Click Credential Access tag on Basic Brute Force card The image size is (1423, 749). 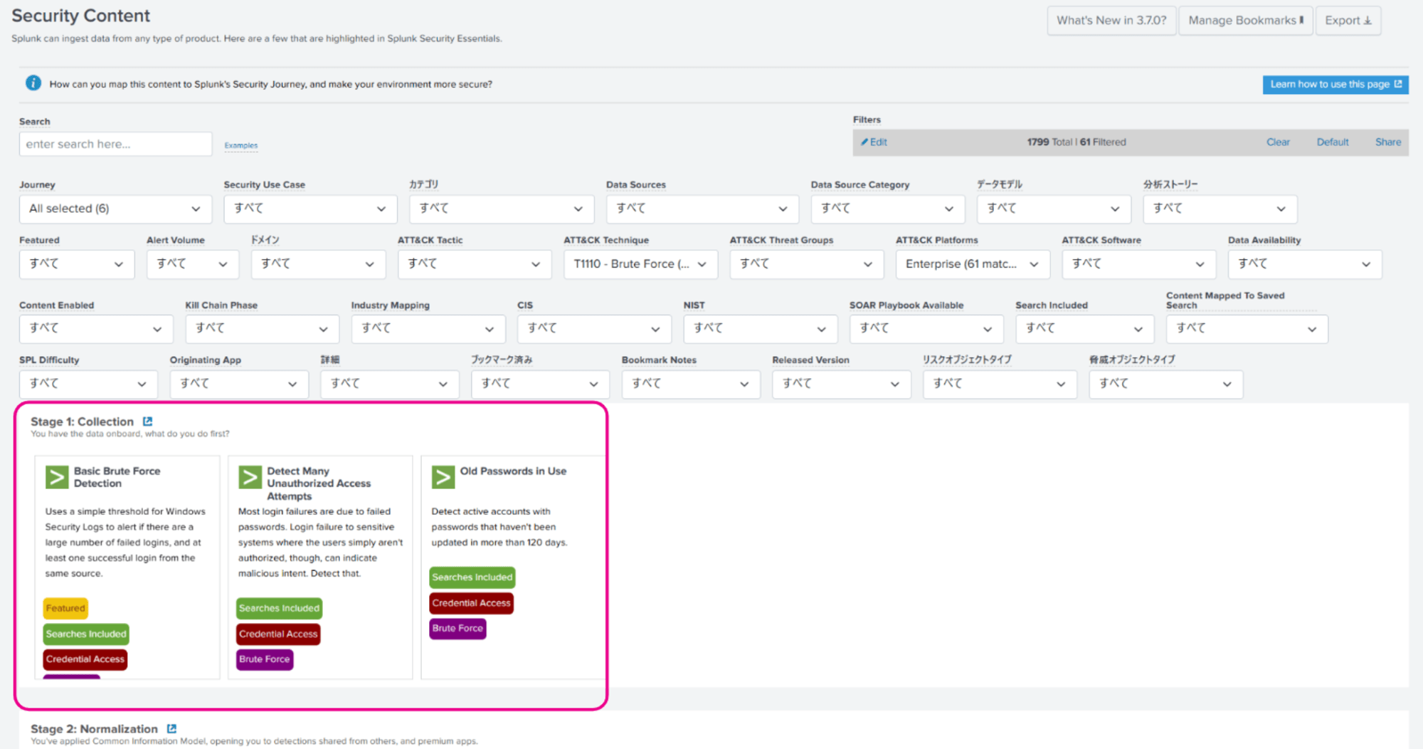click(85, 659)
